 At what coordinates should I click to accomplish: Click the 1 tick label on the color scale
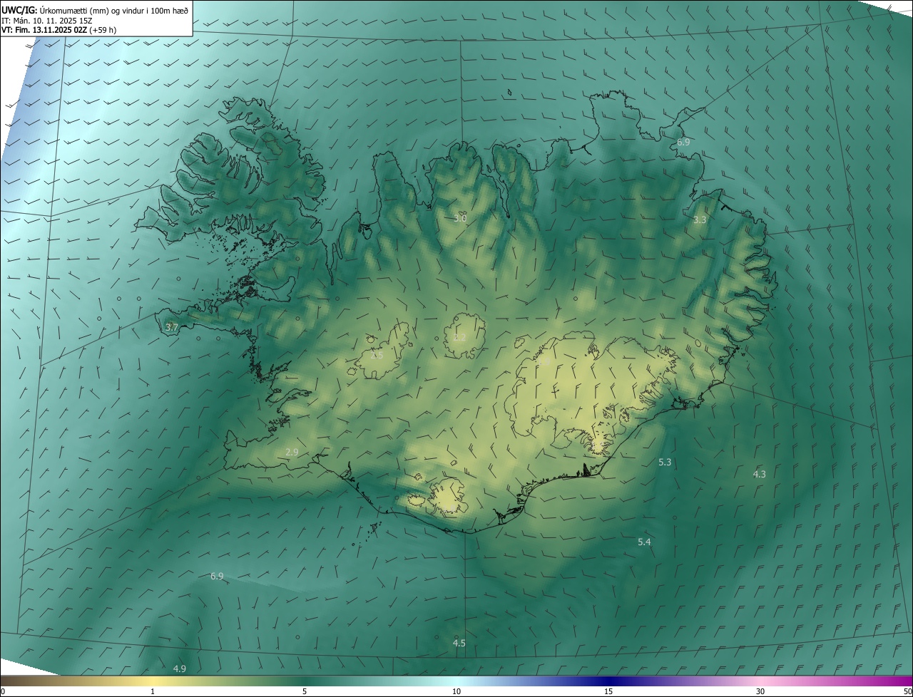[x=153, y=691]
